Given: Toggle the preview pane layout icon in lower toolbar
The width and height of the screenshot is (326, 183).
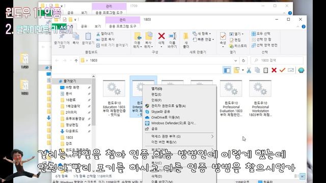Looking at the screenshot, I should (227, 70).
